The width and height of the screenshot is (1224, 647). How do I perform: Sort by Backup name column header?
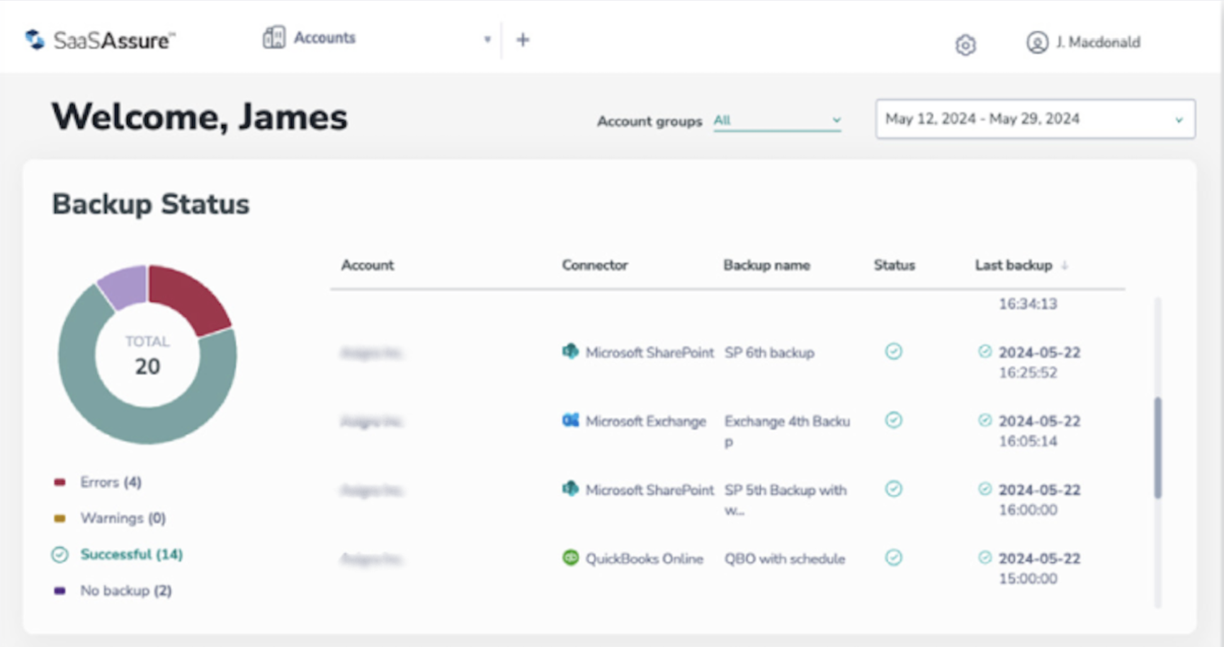pos(766,265)
